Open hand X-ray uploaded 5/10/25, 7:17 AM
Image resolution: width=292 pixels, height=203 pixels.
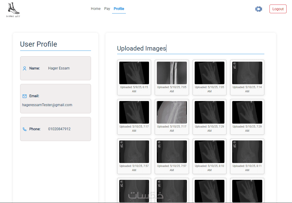click(x=134, y=112)
